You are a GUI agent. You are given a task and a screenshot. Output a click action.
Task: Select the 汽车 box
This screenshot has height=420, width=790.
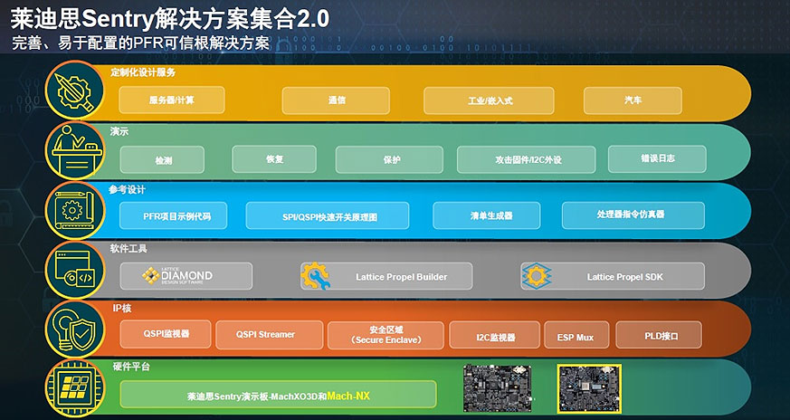point(632,100)
